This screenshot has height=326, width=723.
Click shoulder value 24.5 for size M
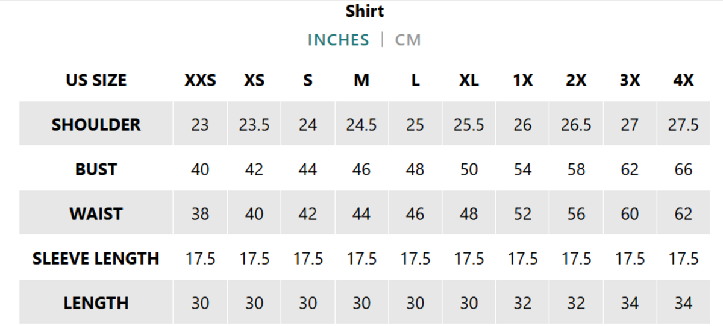(x=361, y=125)
